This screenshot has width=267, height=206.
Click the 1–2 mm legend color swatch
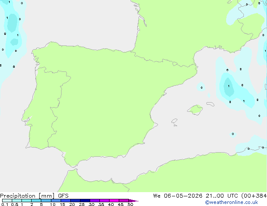[27, 201]
